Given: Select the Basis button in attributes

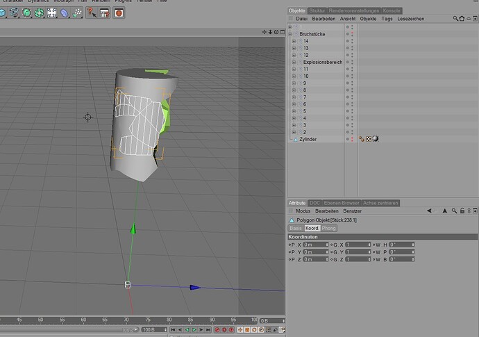Looking at the screenshot, I should point(296,228).
